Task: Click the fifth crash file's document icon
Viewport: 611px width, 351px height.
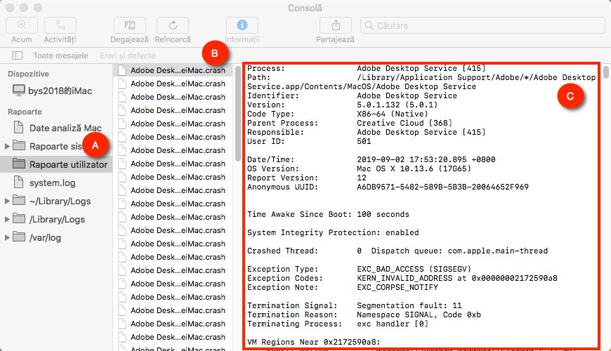Action: click(122, 124)
